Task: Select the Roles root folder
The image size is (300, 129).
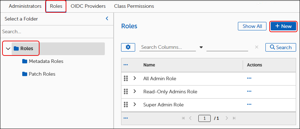Action: [x=58, y=49]
